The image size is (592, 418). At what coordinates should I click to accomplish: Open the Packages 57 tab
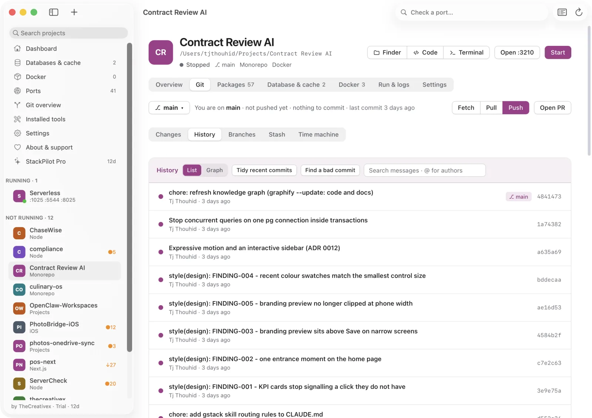[x=236, y=85]
